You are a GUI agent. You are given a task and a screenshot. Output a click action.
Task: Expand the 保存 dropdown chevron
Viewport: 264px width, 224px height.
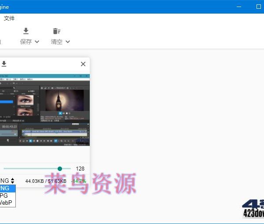(x=37, y=42)
